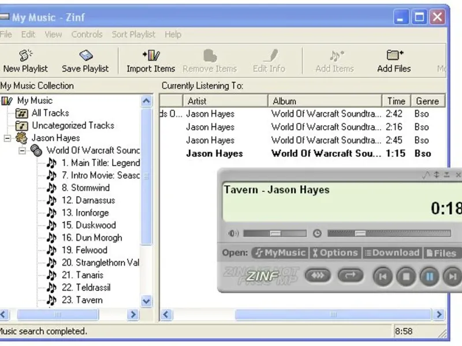Click the Add Files folder icon

394,55
